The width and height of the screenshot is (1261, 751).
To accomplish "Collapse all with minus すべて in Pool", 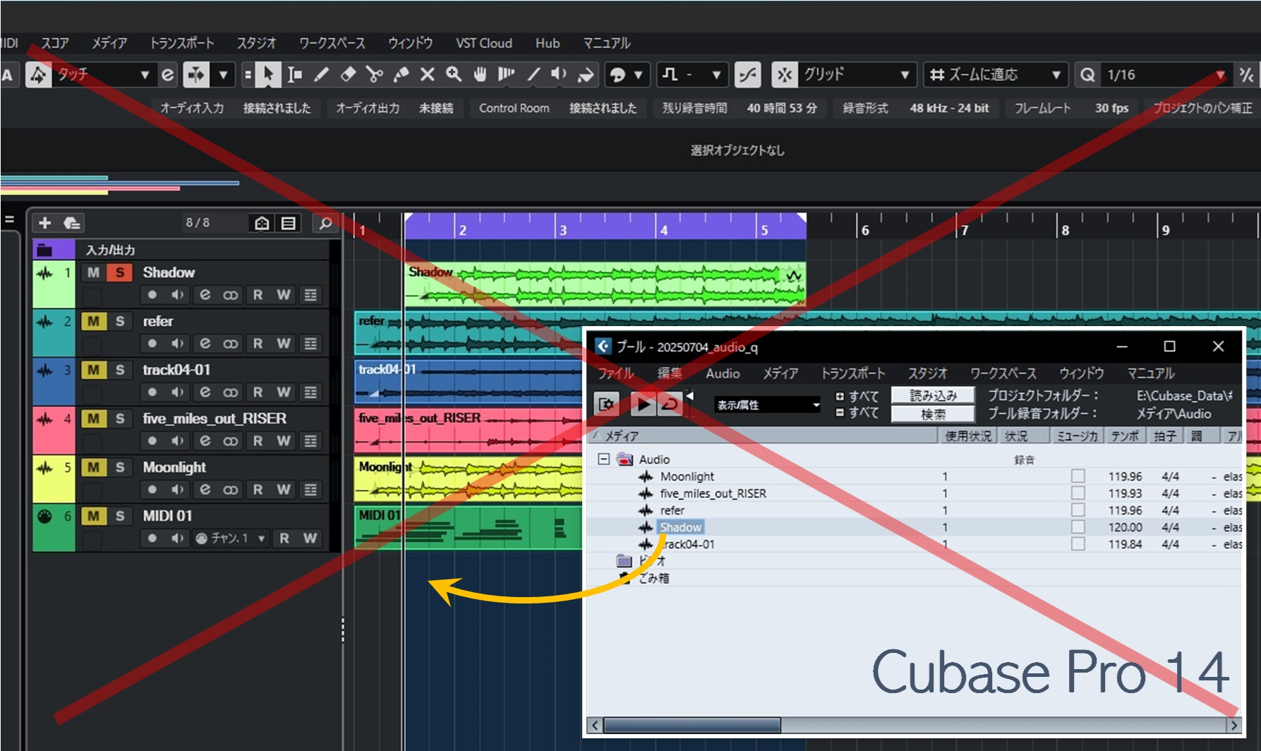I will [x=857, y=412].
